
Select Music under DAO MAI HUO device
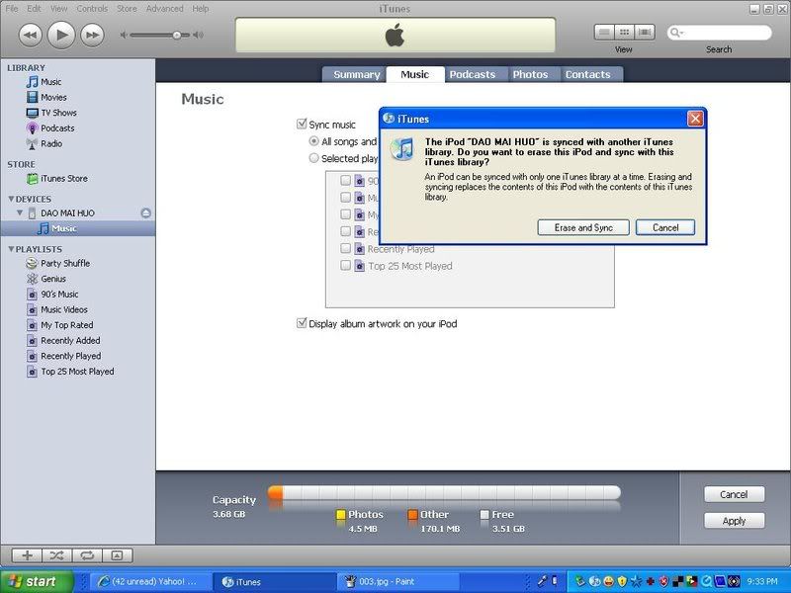pos(64,228)
